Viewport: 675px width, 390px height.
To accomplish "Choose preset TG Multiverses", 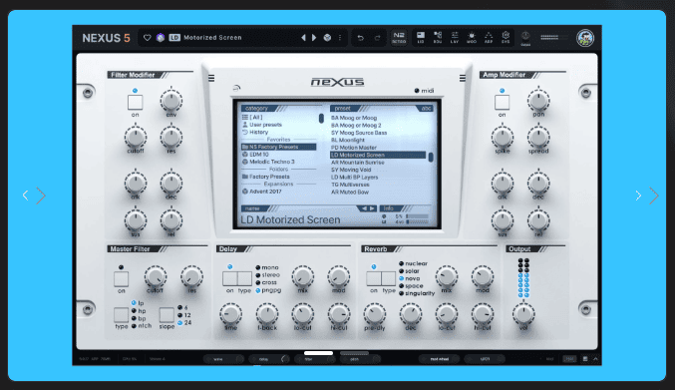I will coord(350,185).
